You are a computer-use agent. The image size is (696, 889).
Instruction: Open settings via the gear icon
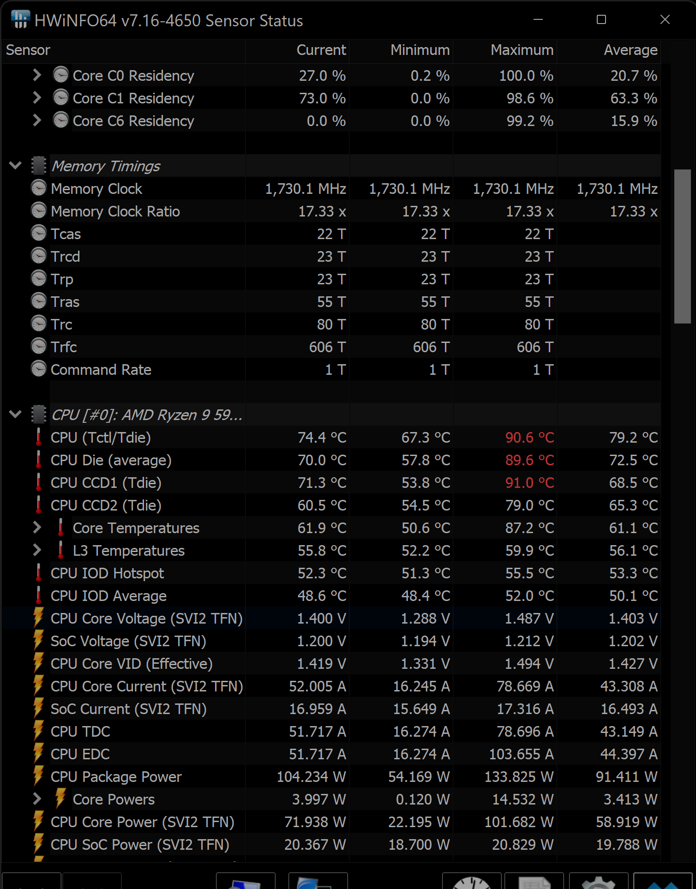tap(598, 882)
